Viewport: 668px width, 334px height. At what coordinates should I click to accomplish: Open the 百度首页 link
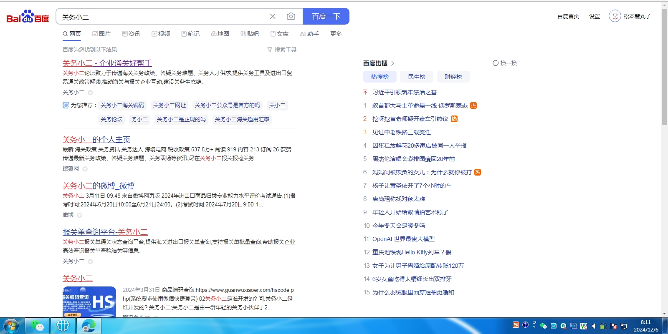(x=568, y=16)
